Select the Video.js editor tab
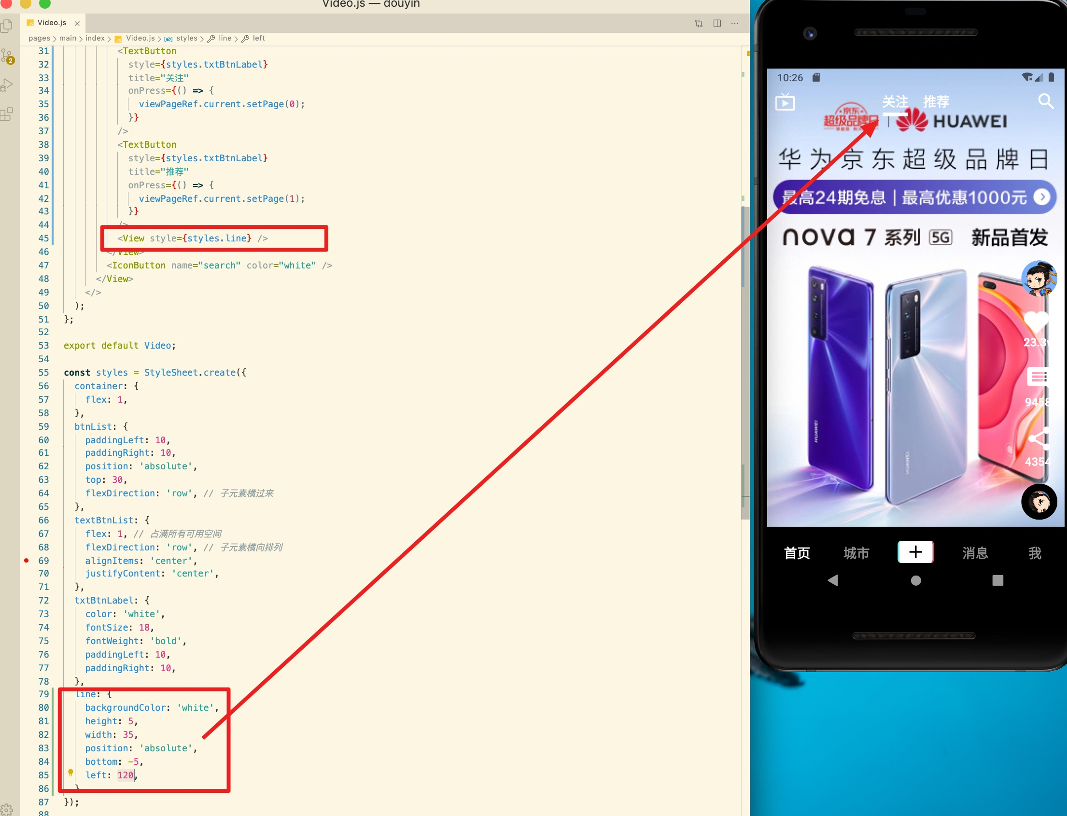Viewport: 1067px width, 816px height. [53, 23]
